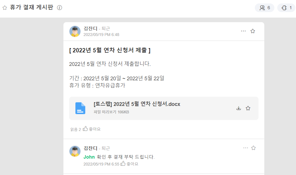Open more options menu for the post

tap(243, 31)
